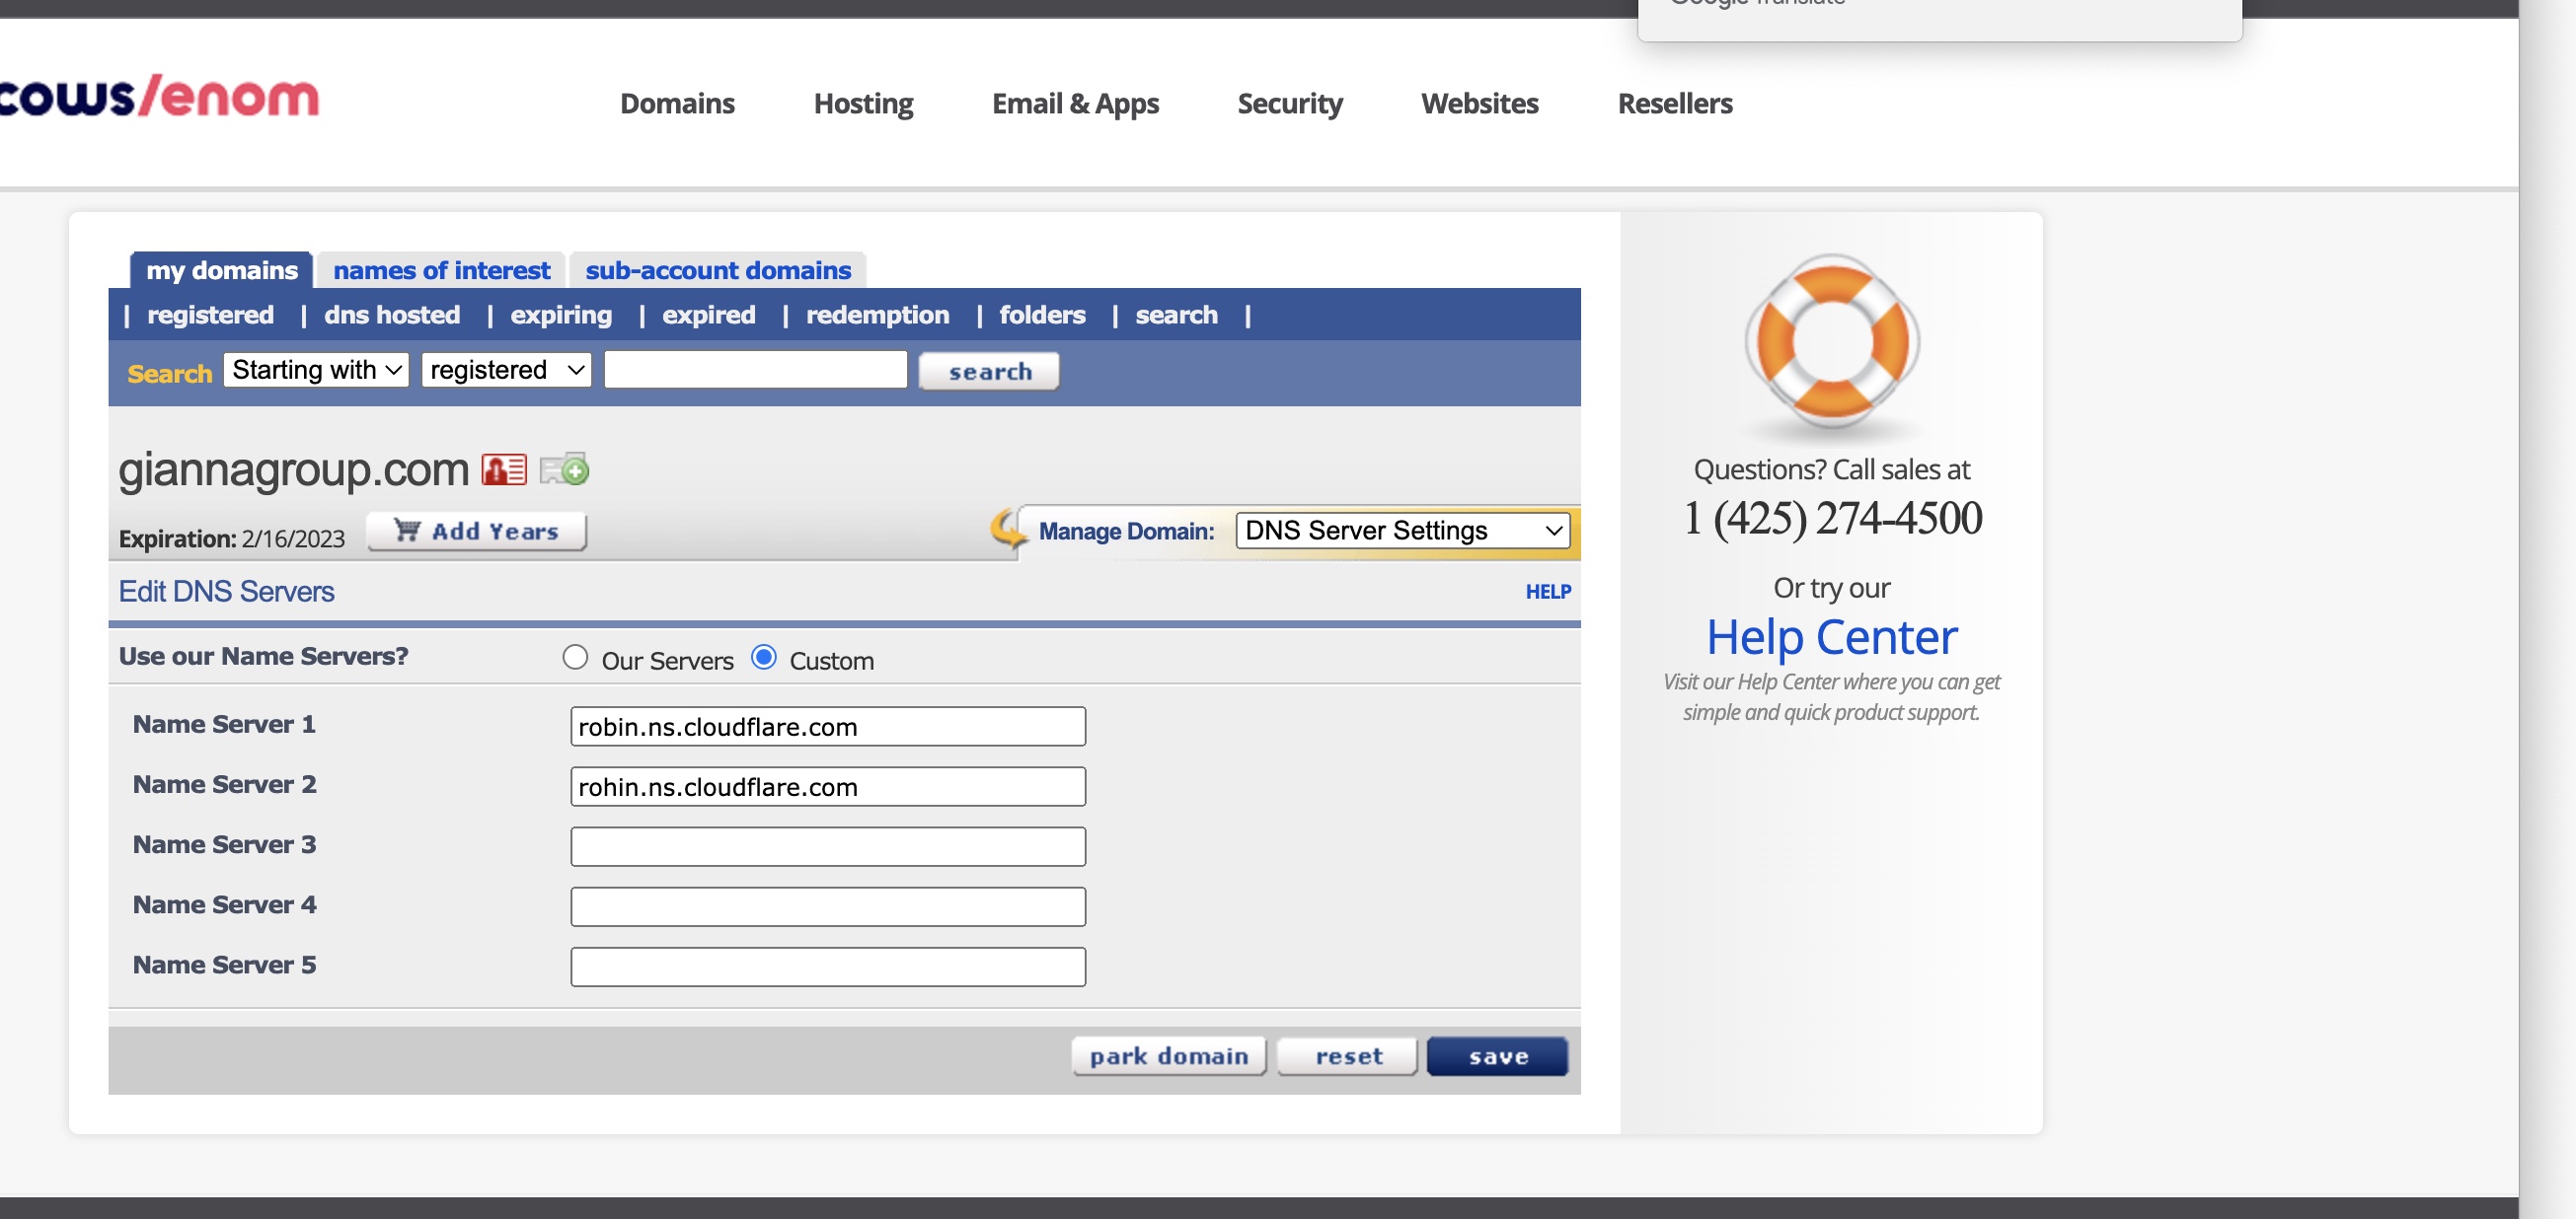Click the orange lifebuoy help icon
The height and width of the screenshot is (1219, 2576).
1831,340
